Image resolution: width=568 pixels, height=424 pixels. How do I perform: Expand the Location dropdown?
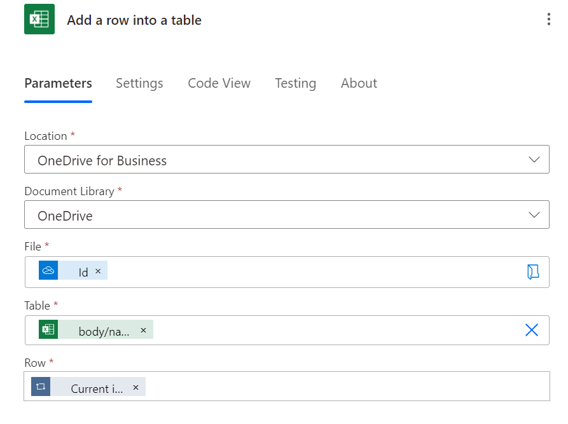(534, 160)
